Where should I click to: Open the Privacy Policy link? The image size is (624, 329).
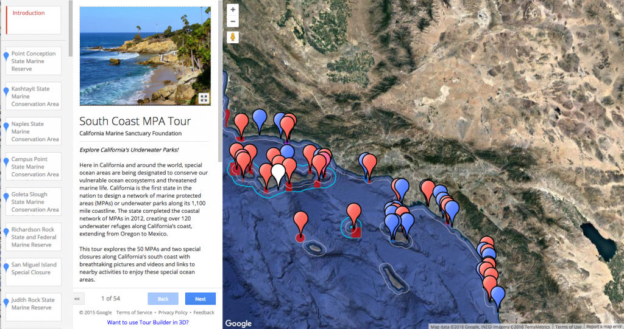[172, 313]
